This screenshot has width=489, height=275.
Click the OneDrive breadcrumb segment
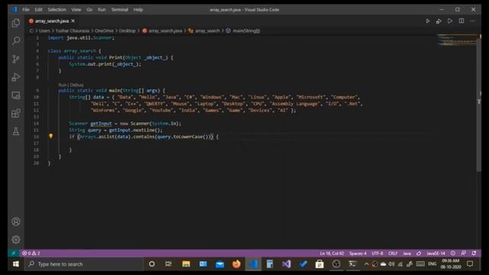(x=104, y=31)
